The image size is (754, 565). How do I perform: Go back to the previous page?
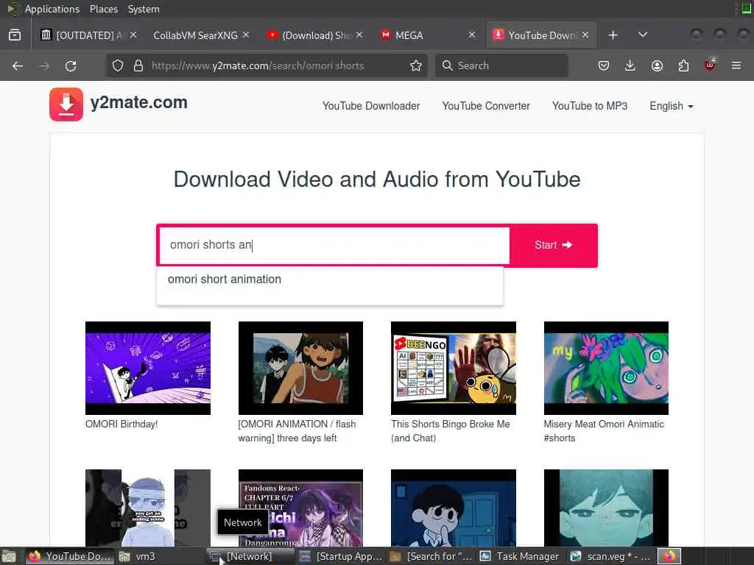(x=18, y=65)
